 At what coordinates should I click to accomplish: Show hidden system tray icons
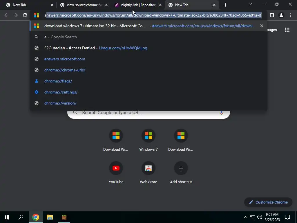(x=245, y=217)
